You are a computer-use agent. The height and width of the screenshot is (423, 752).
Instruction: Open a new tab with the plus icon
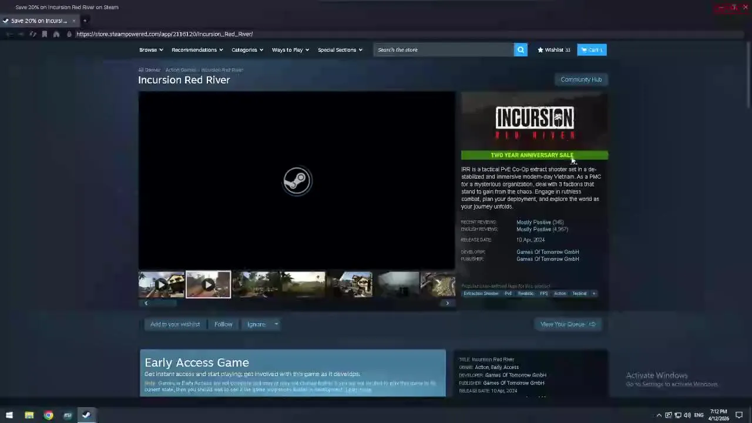(x=85, y=21)
